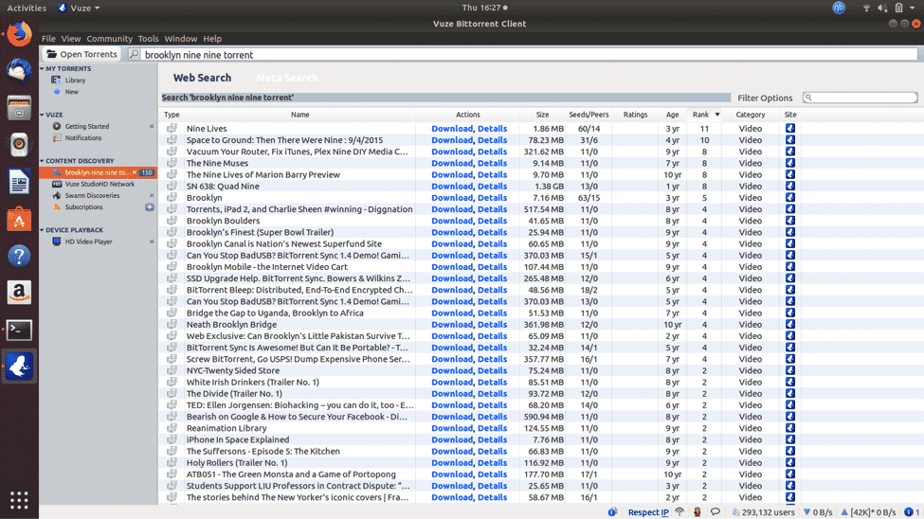Click the Open Torrents button
The width and height of the screenshot is (924, 519).
click(x=82, y=54)
